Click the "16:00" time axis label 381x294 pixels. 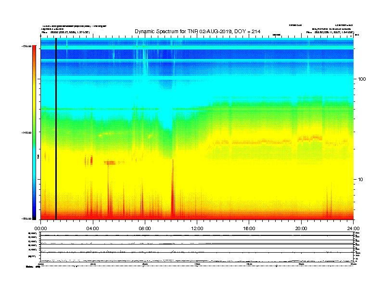249,229
